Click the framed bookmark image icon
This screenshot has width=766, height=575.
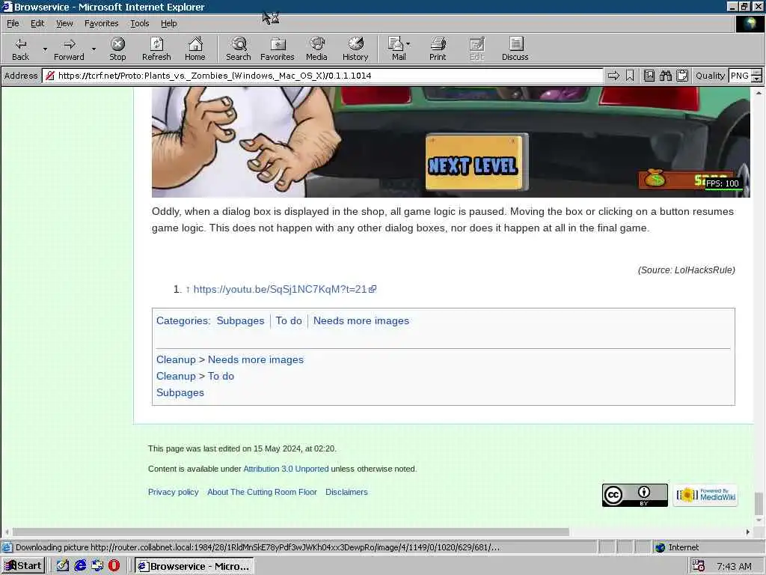649,76
